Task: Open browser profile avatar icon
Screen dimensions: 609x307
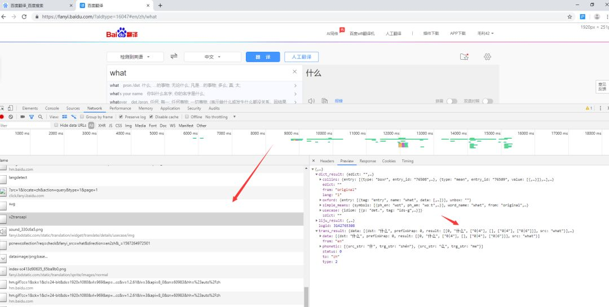Action: tap(597, 17)
